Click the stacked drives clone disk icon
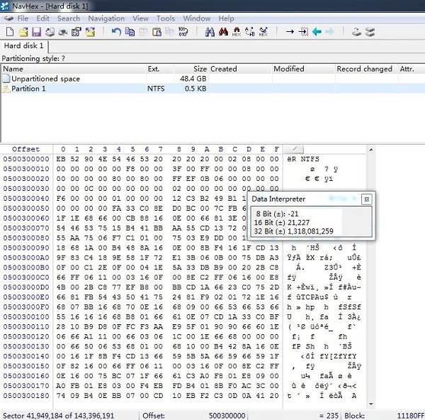Image resolution: width=425 pixels, height=420 pixels. click(x=370, y=32)
